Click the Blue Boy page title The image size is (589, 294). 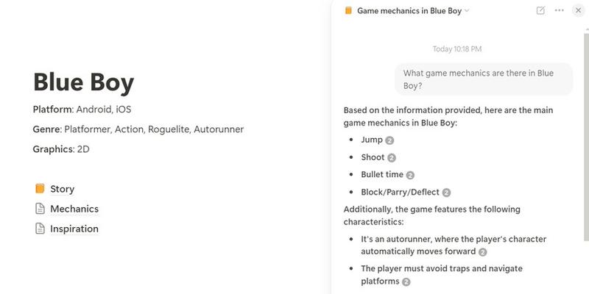coord(83,82)
